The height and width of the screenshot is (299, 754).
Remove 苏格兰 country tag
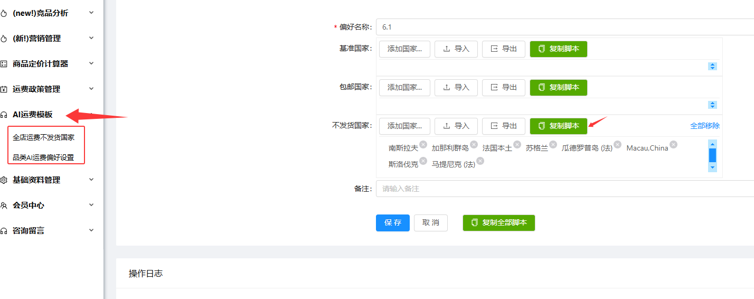pyautogui.click(x=553, y=144)
